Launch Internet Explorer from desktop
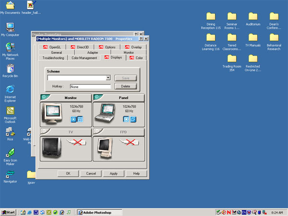The height and width of the screenshot is (216, 288). 10,94
